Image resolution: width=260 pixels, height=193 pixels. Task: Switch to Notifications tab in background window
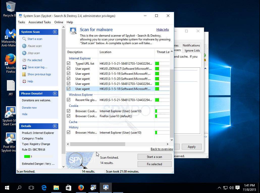191,45
